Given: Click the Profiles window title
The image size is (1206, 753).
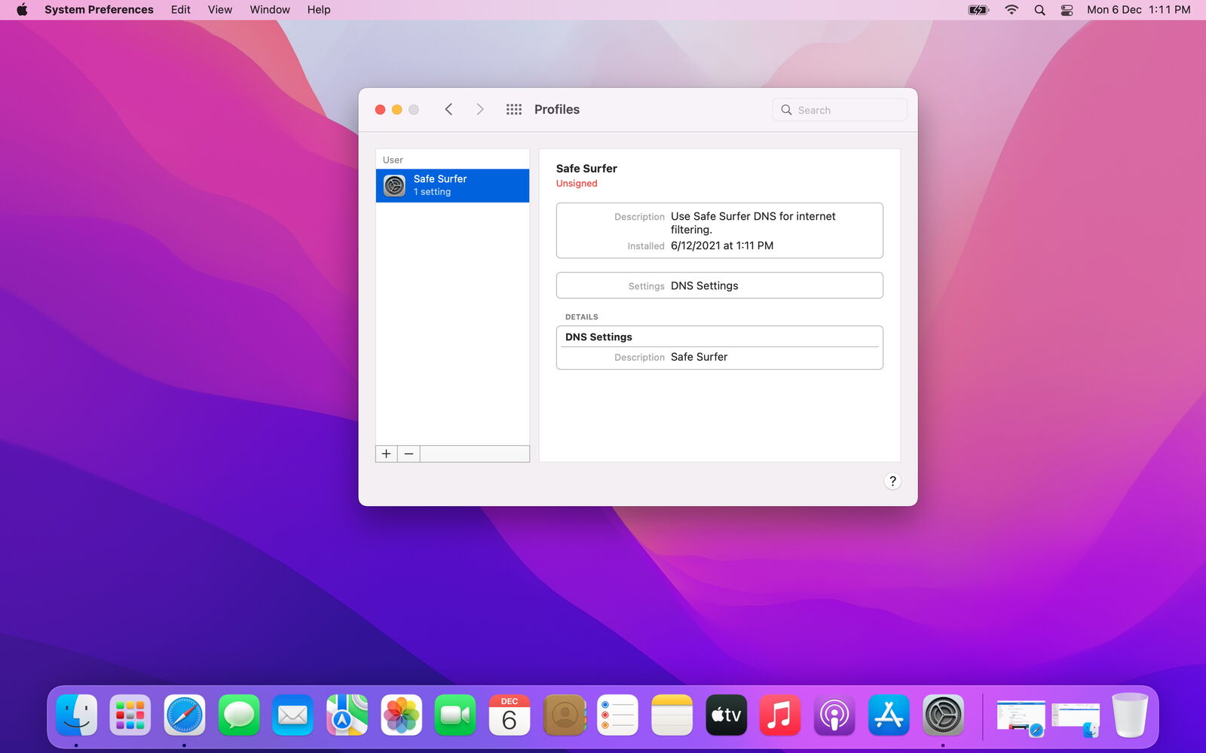Looking at the screenshot, I should 557,109.
